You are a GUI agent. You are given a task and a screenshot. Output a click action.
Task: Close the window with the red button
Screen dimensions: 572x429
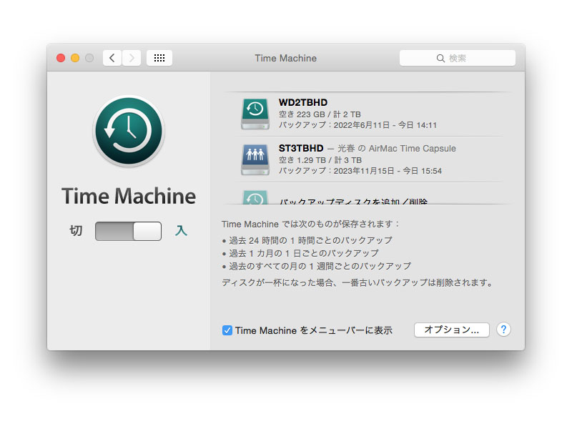click(x=61, y=58)
